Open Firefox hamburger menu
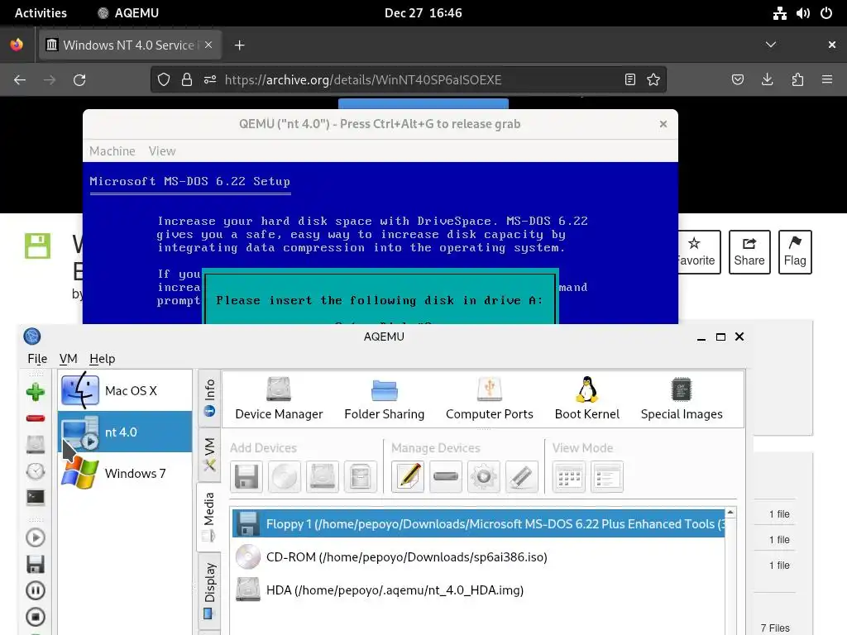 (x=827, y=80)
